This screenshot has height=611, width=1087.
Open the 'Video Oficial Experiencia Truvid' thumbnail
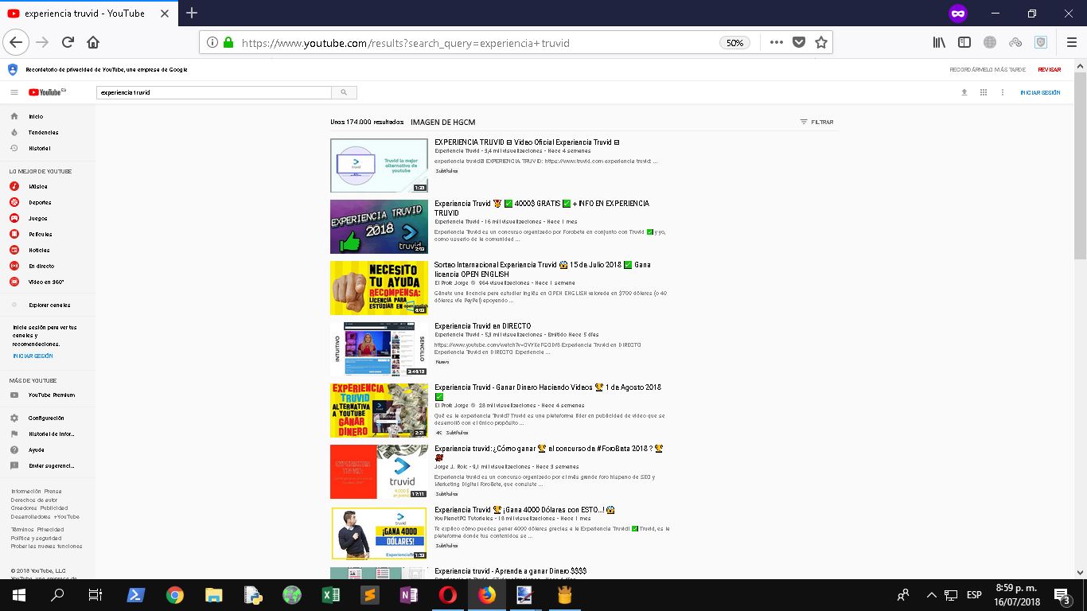coord(379,165)
